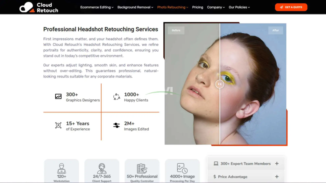Screen dimensions: 326x183
Task: Click the Years of Experience icon
Action: [58, 125]
